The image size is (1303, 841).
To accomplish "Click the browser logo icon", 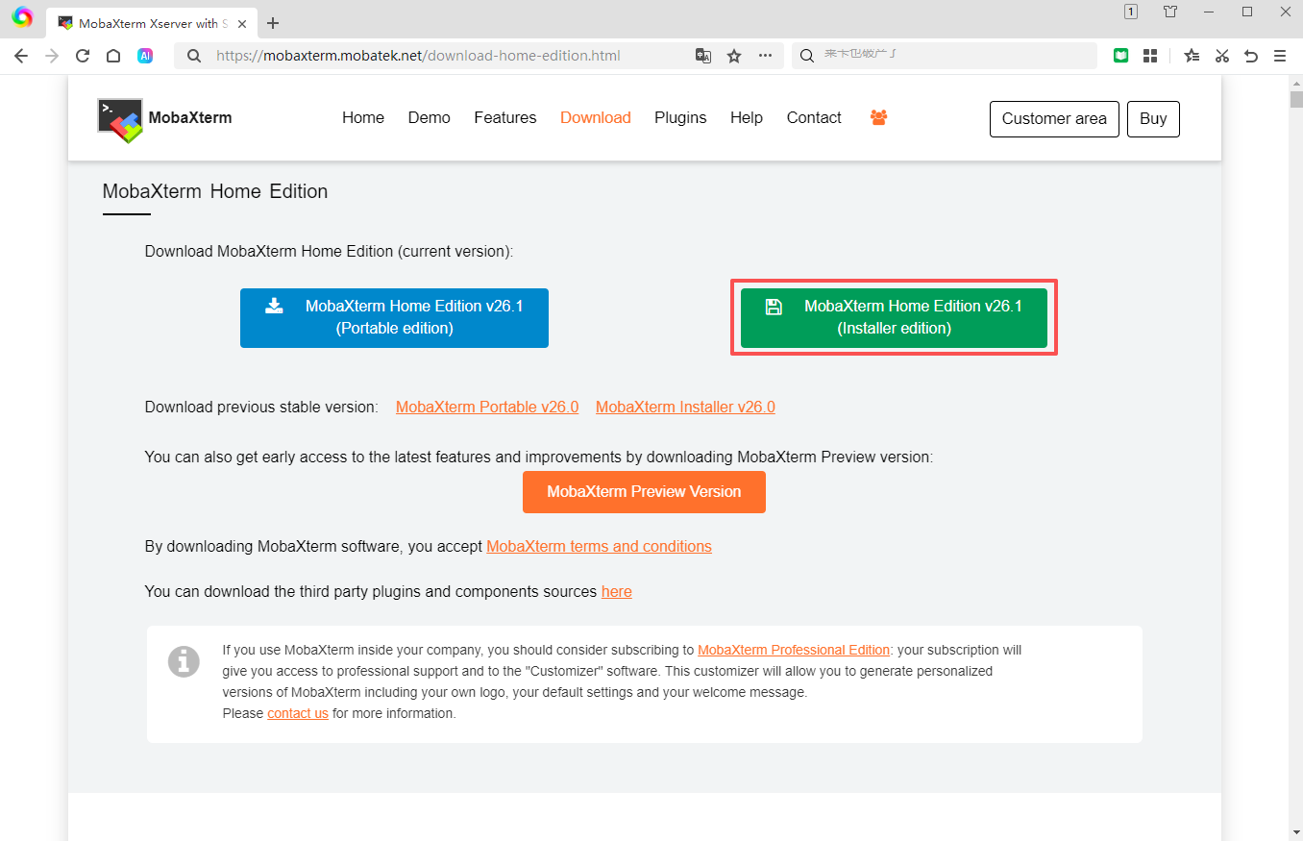I will 22,16.
